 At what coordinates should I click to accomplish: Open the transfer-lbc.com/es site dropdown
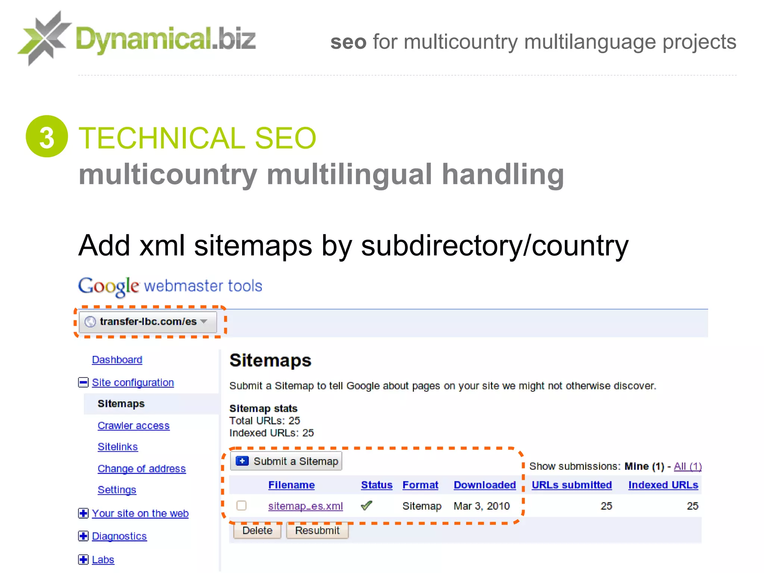click(148, 322)
